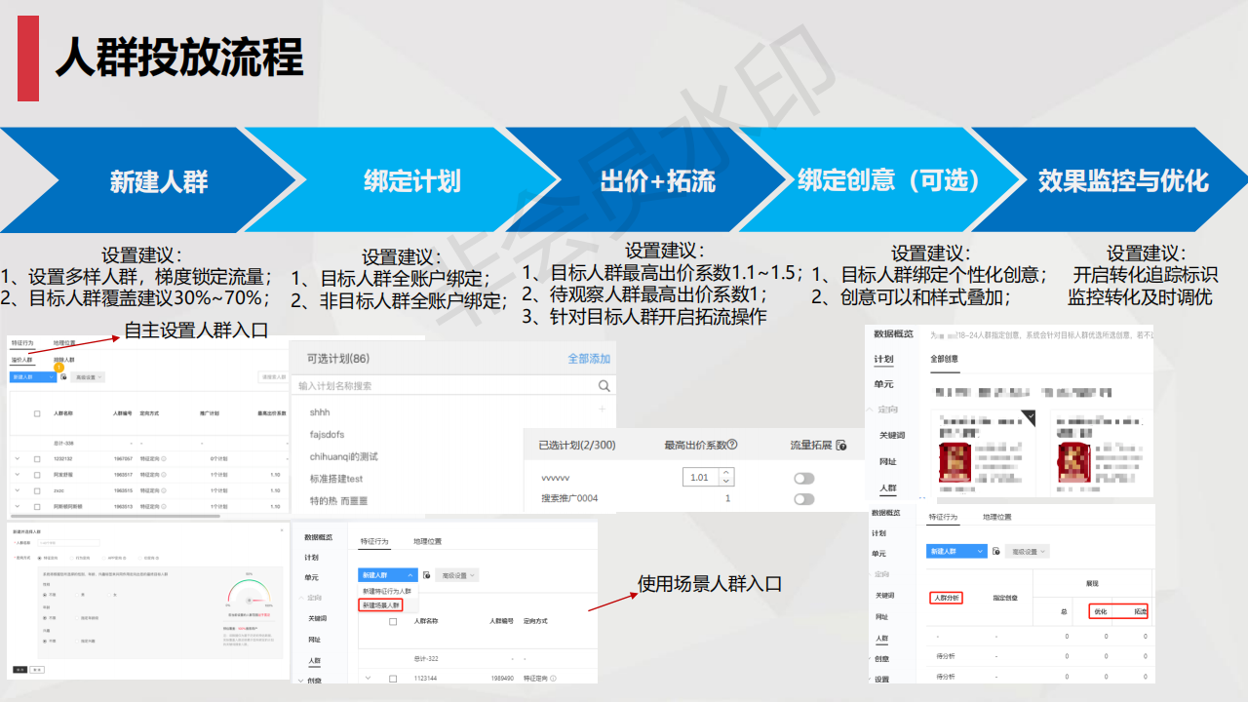Click the 拓流 column header

coord(1140,611)
